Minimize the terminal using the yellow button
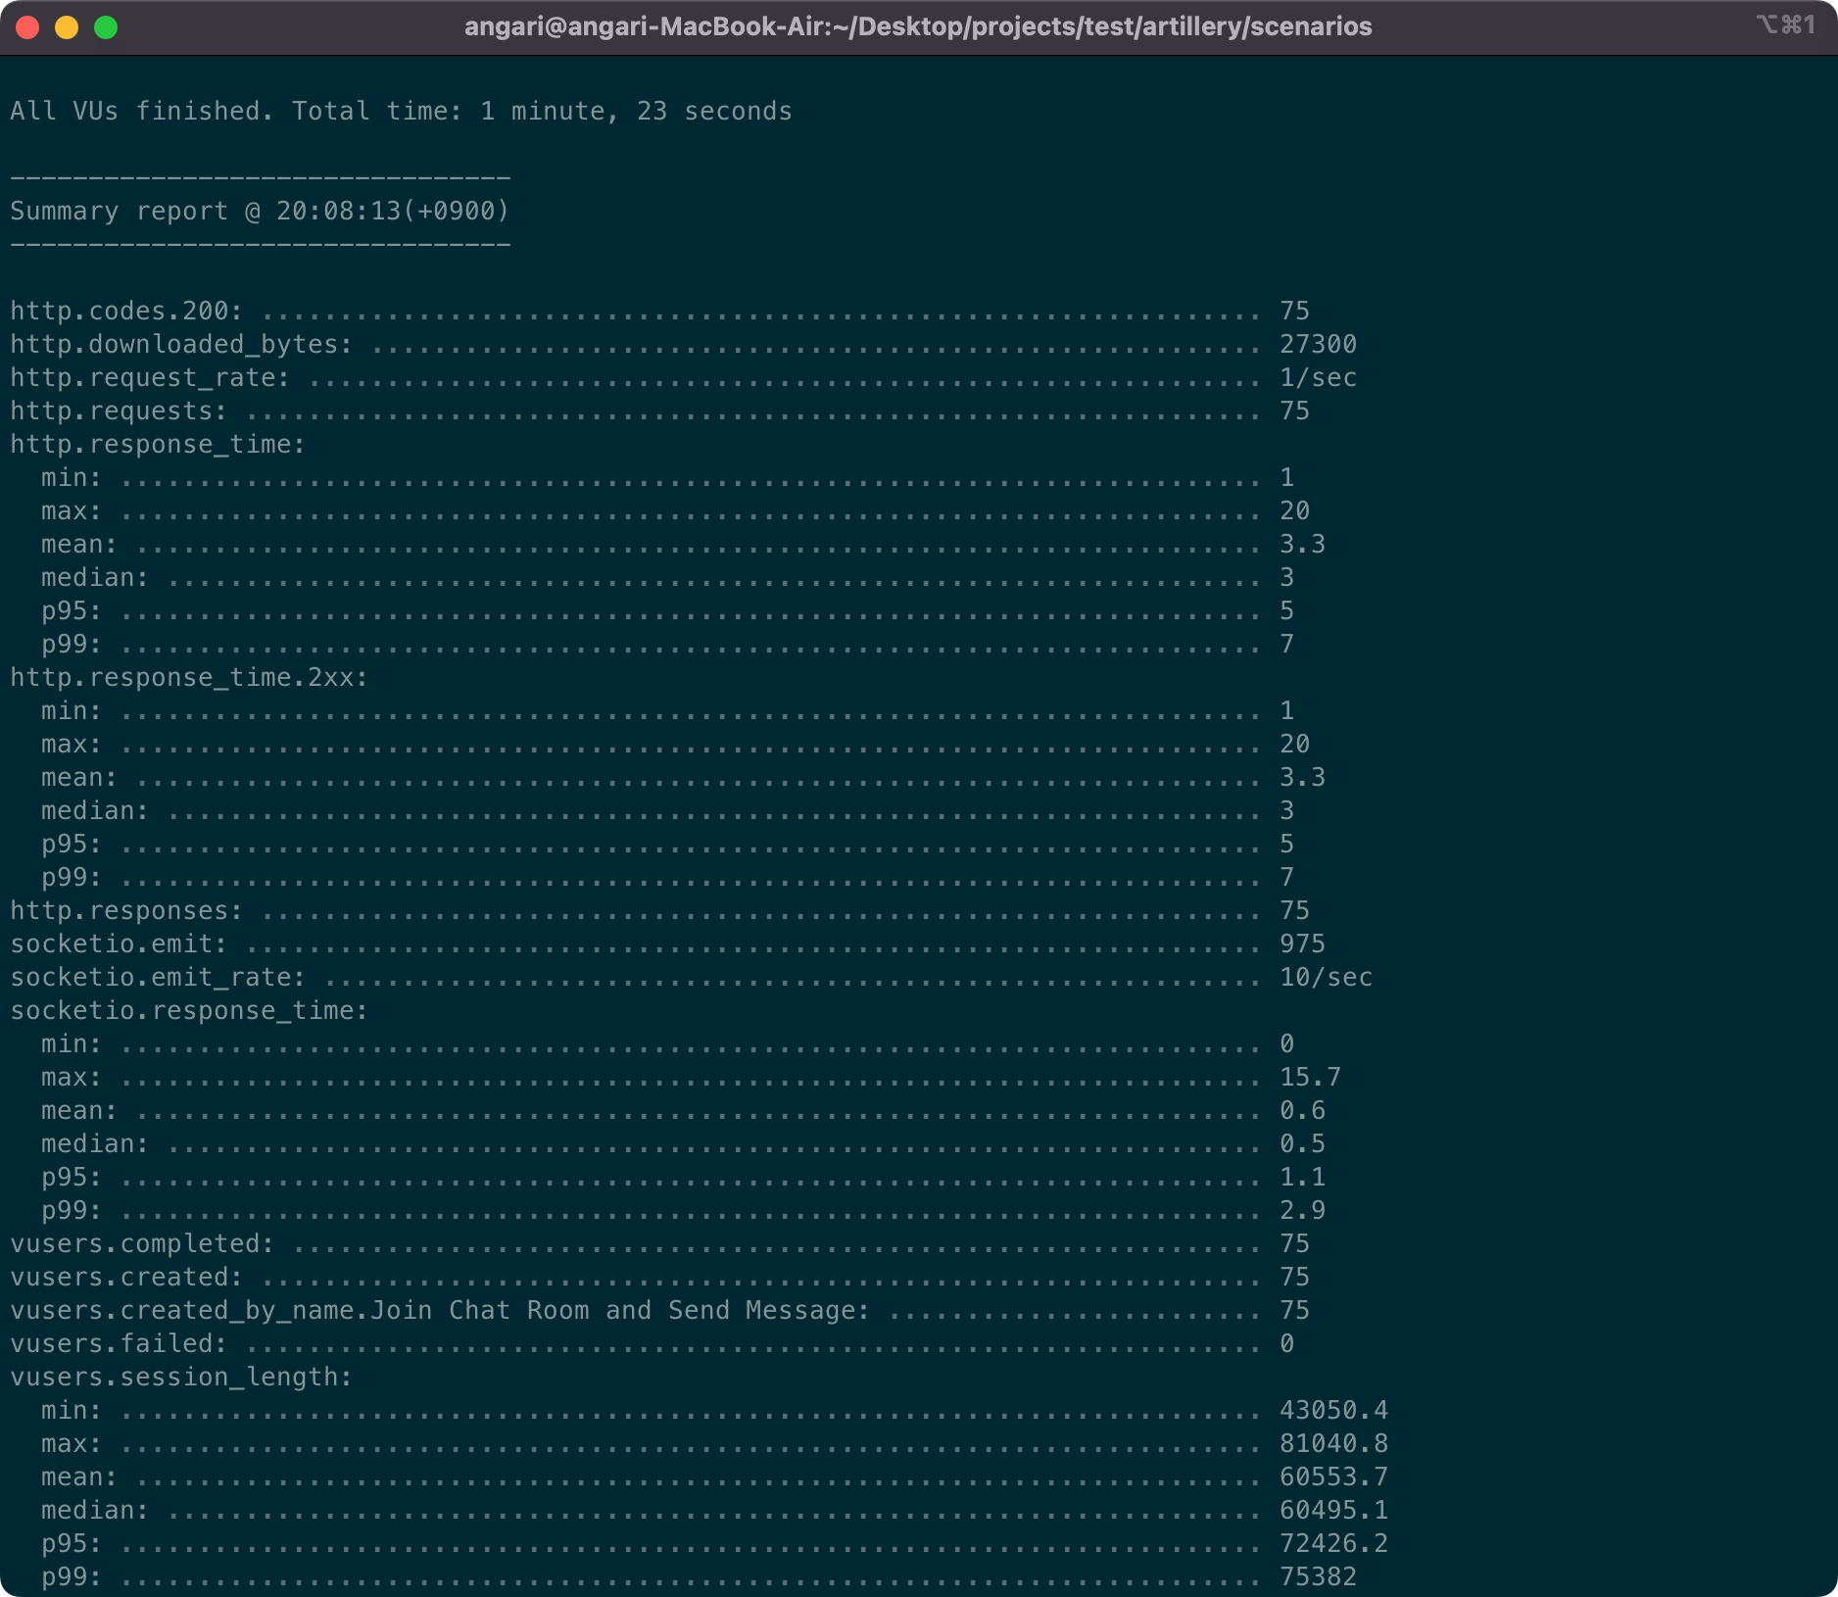 click(67, 27)
